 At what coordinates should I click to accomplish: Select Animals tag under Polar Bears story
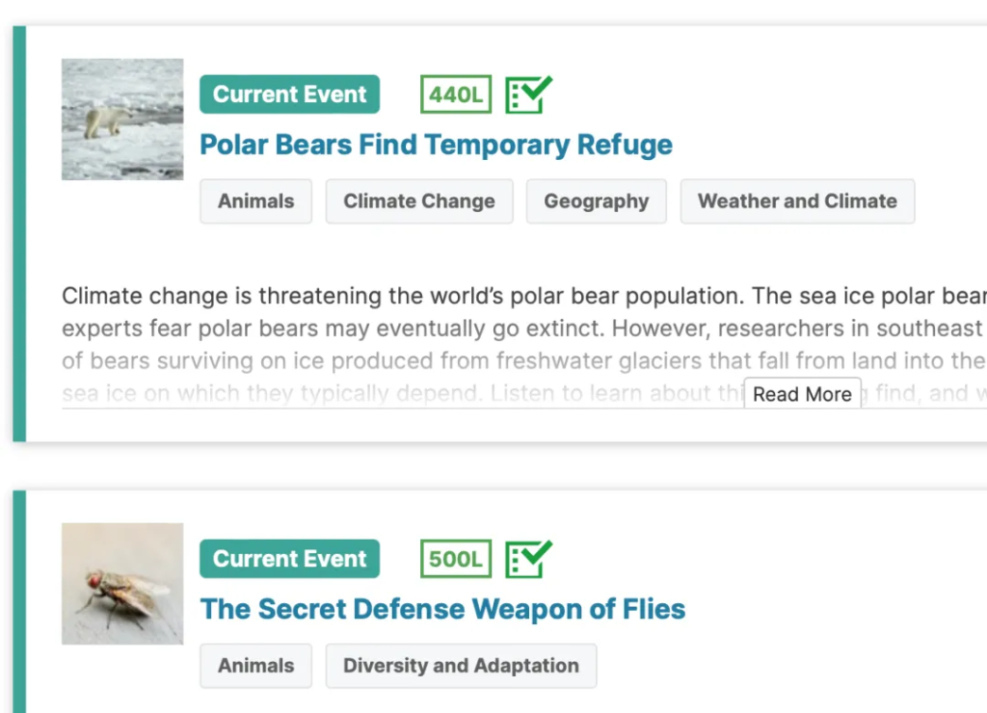(x=256, y=201)
